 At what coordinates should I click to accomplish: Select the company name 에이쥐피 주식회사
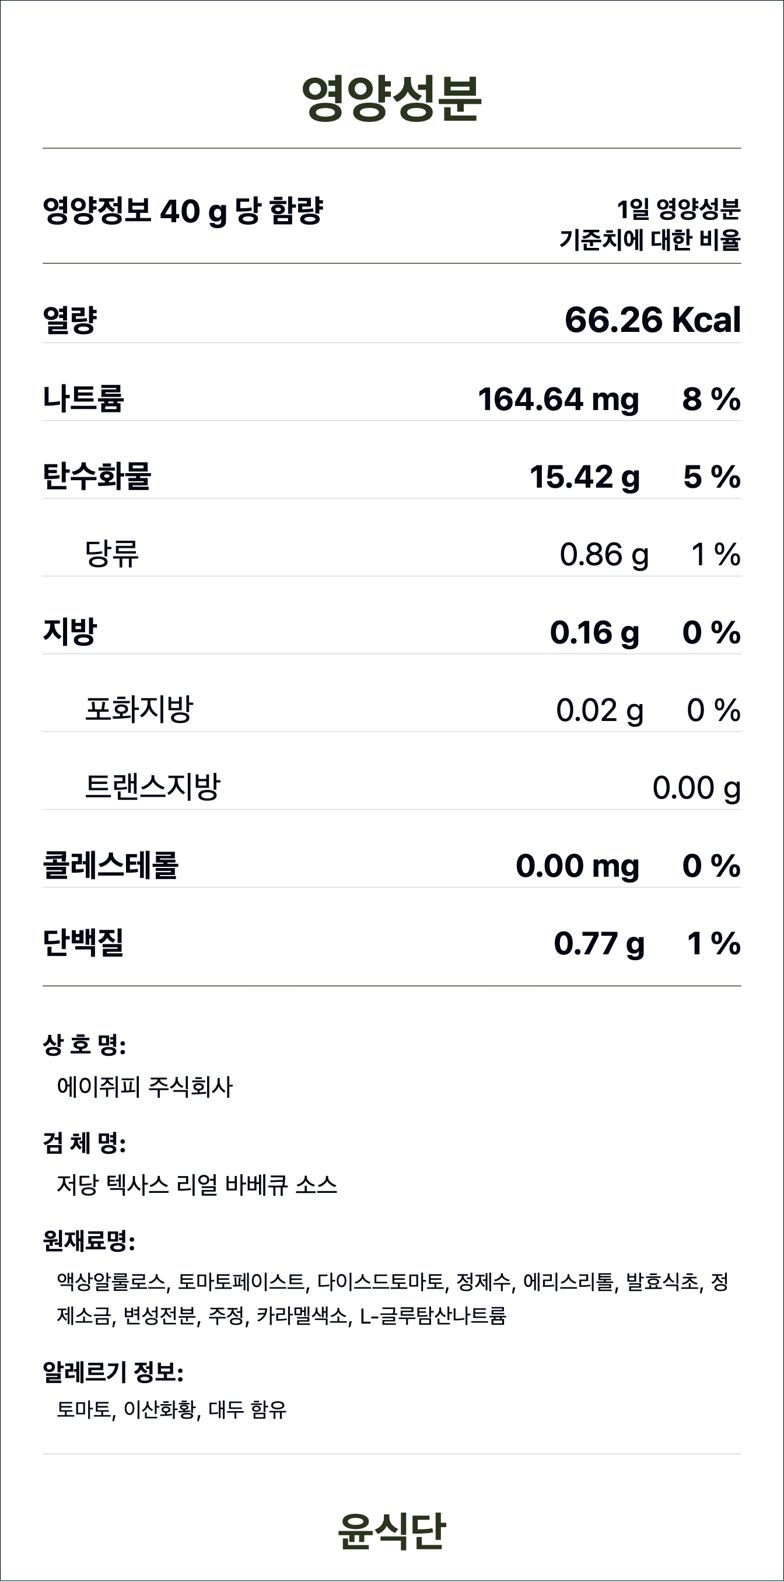[x=145, y=1087]
